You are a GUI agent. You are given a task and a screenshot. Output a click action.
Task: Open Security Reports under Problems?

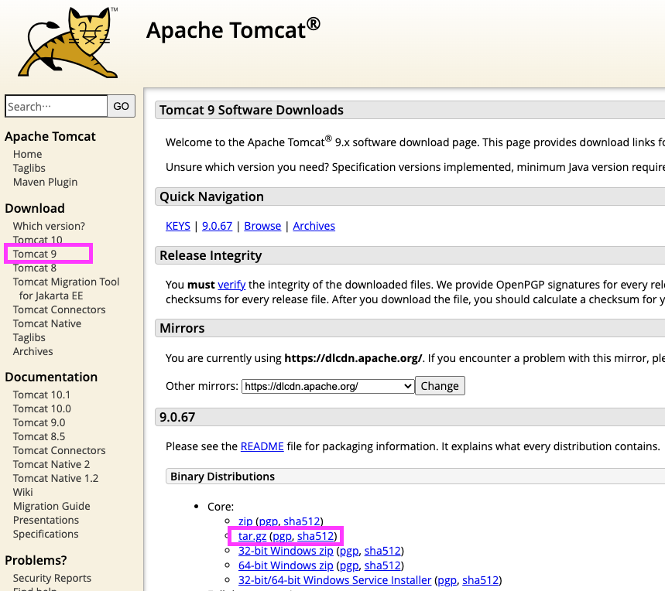(52, 579)
